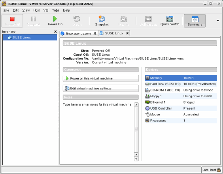The width and height of the screenshot is (223, 174).
Task: Switch to the linux.aconus.com tab
Action: point(78,34)
